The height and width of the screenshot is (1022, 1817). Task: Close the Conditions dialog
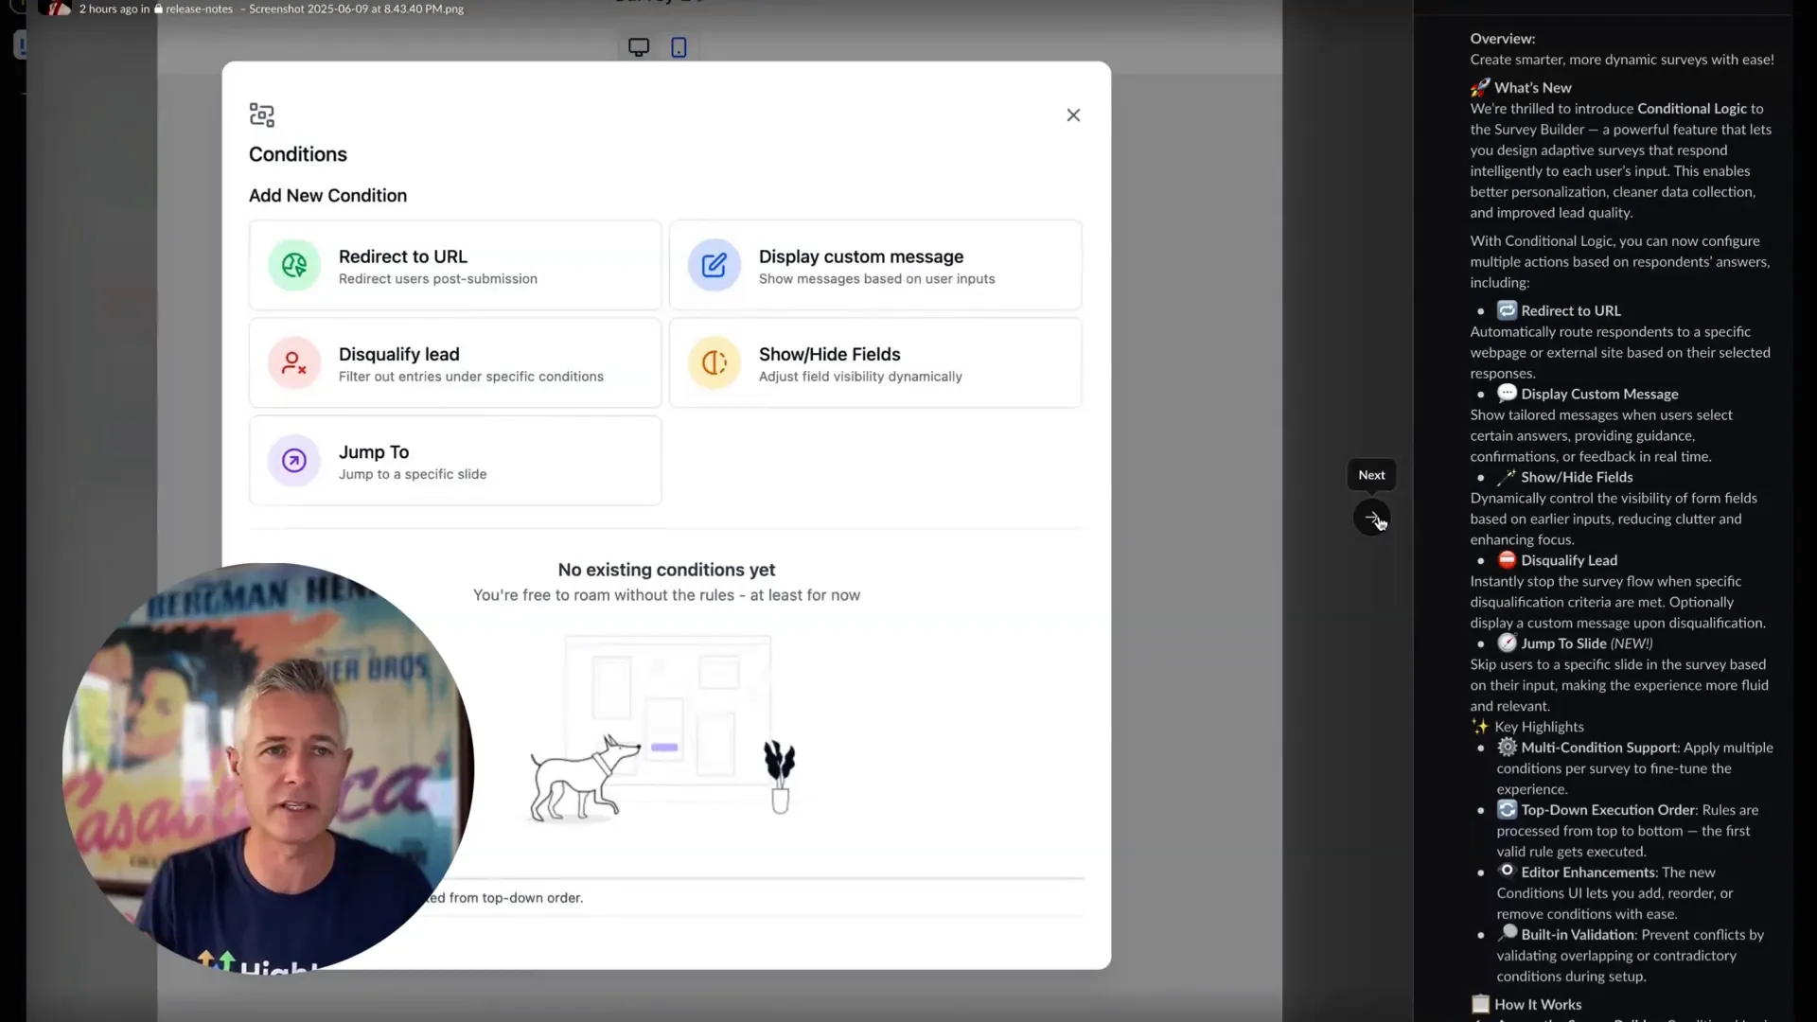1073,115
